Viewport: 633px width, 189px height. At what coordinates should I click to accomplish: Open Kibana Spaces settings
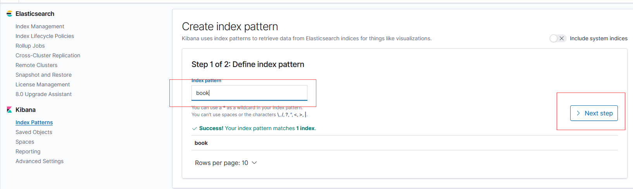[x=25, y=142]
